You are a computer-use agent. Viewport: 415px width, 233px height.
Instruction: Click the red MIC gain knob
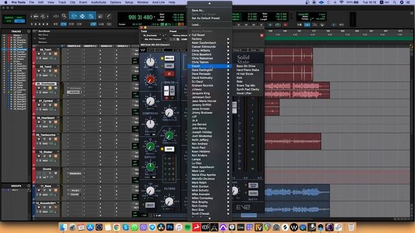click(x=150, y=80)
